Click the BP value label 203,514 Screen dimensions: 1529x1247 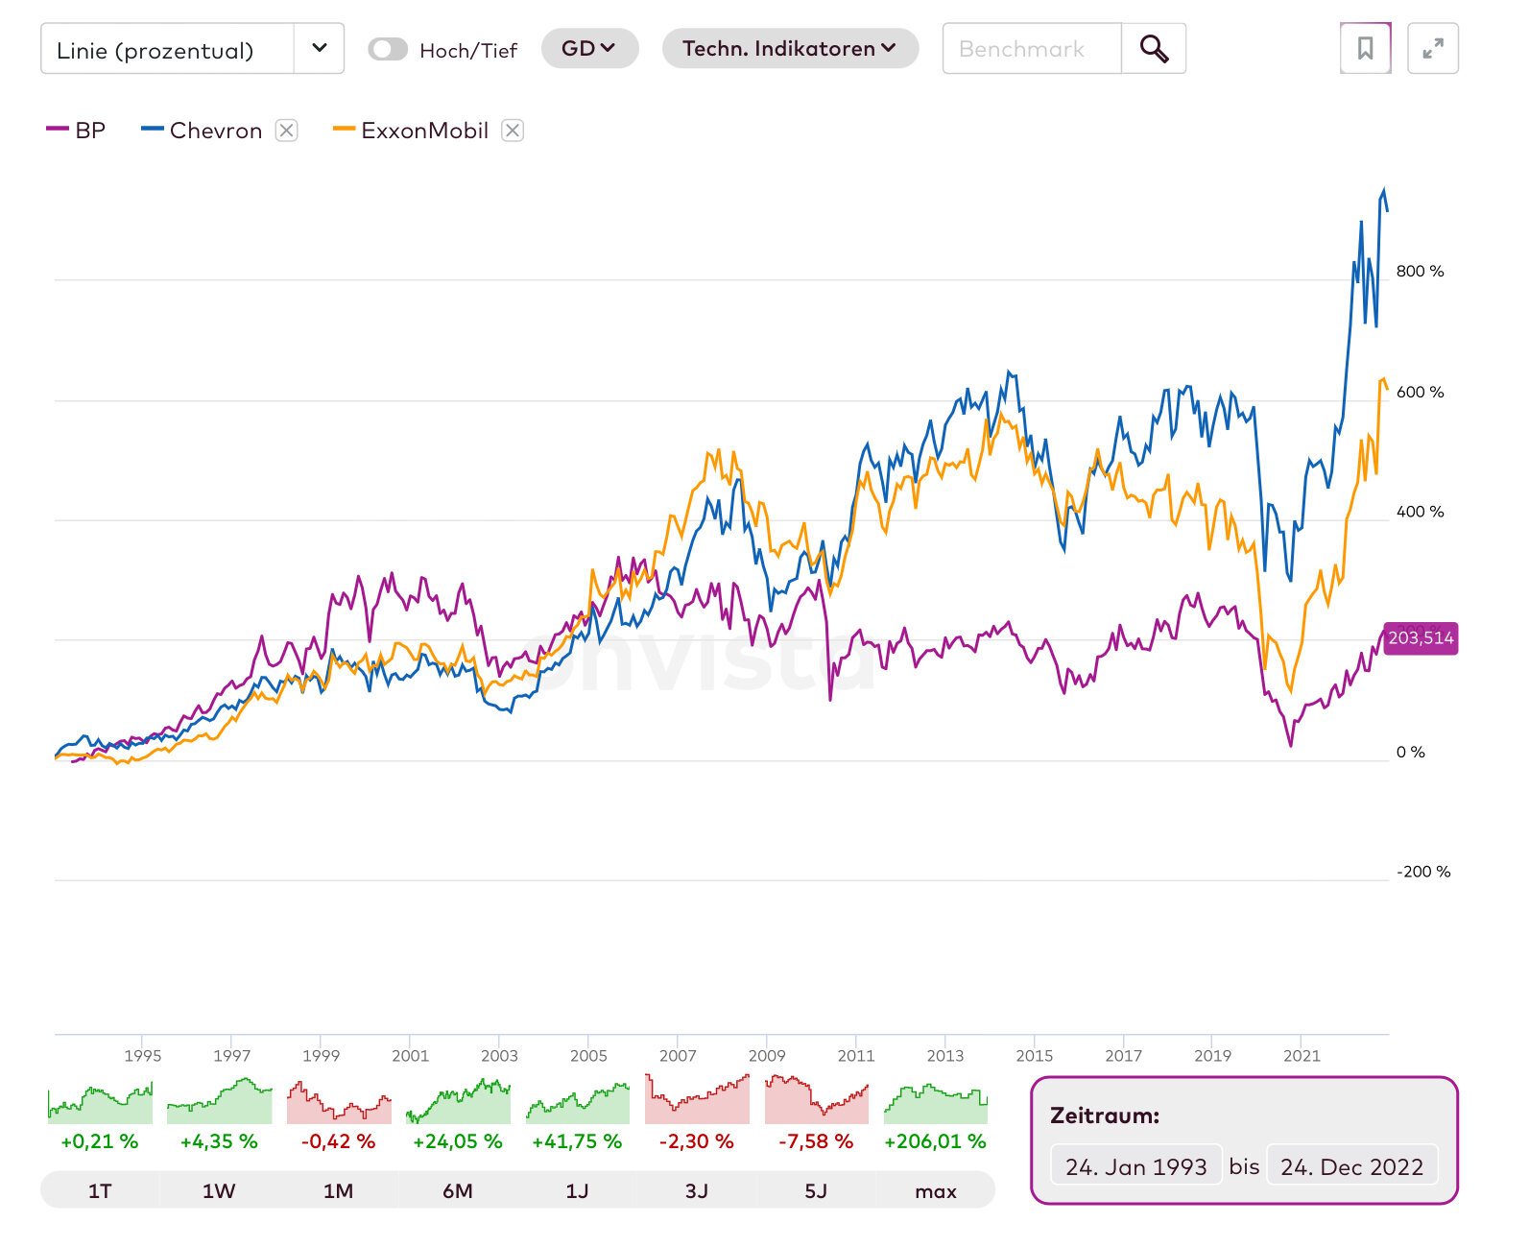1421,638
